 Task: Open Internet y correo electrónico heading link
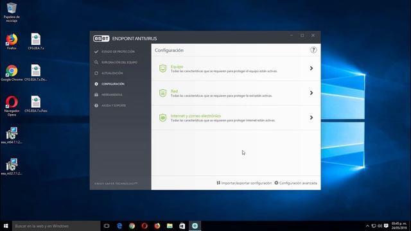[196, 116]
